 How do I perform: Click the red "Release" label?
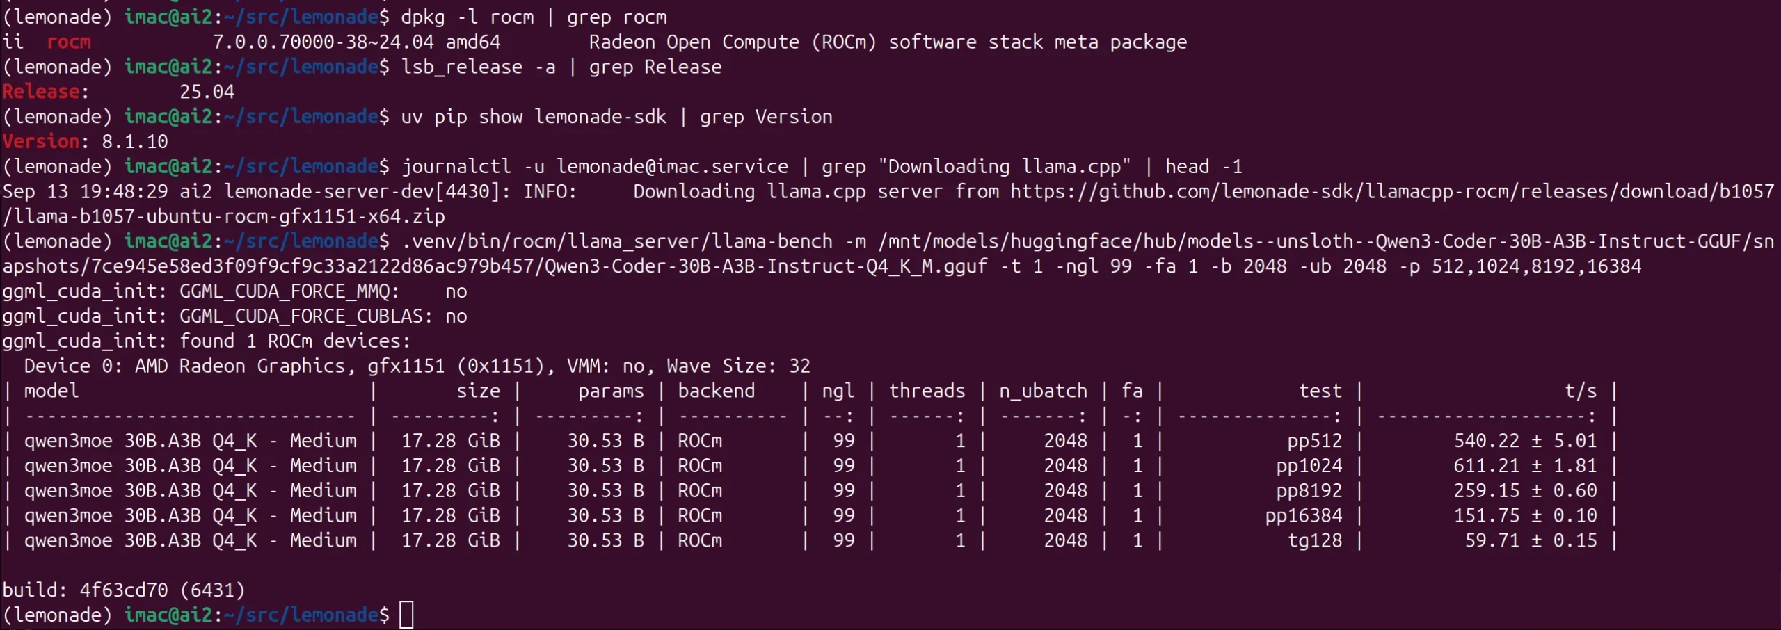click(x=41, y=92)
